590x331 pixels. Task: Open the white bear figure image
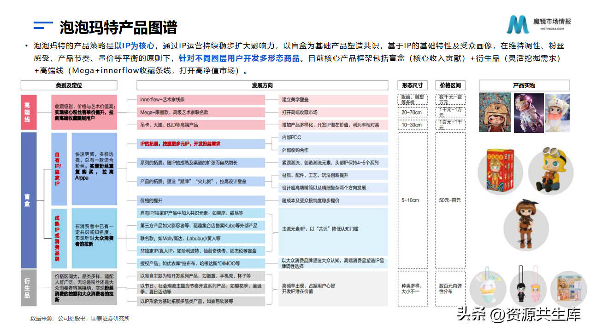[557, 113]
